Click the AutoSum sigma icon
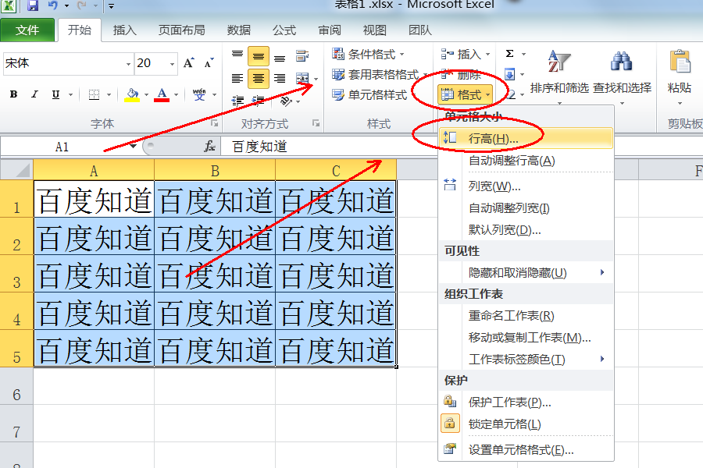The image size is (703, 468). point(510,54)
